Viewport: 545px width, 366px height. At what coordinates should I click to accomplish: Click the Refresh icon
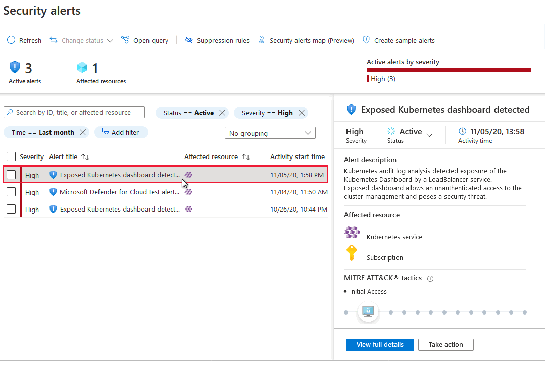[11, 40]
